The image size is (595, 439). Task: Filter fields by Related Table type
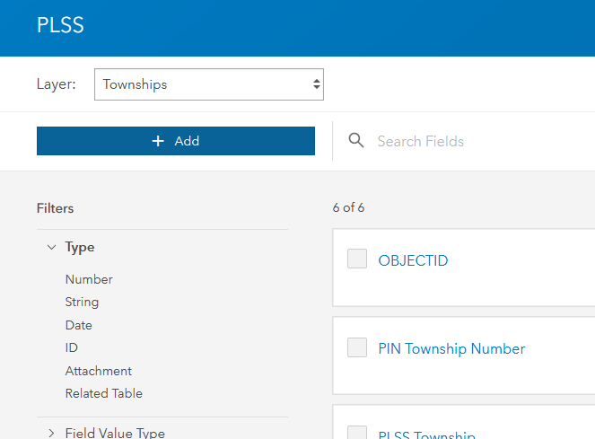tap(103, 393)
